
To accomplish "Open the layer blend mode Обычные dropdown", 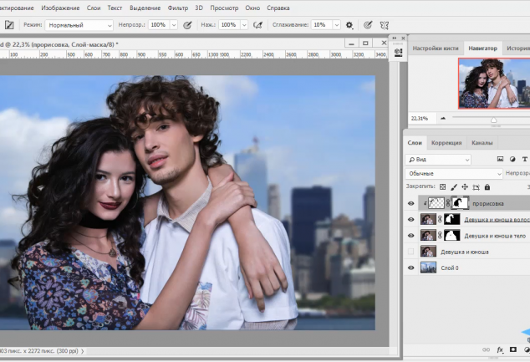I will [454, 173].
